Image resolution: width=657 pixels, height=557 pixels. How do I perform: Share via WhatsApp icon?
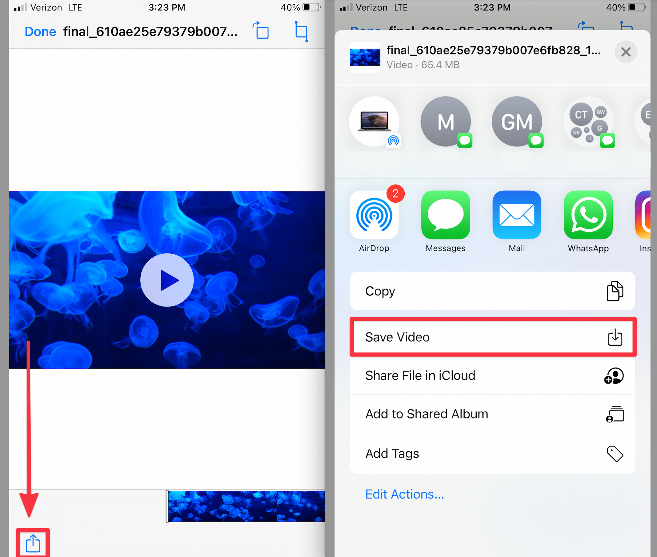(588, 215)
